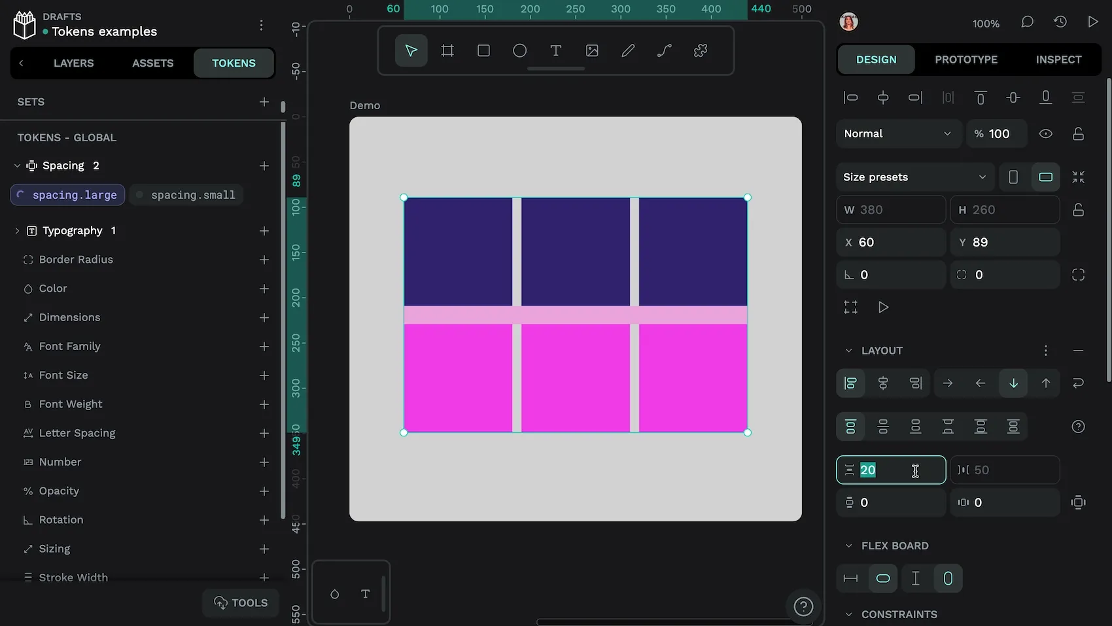Open the Plugins tool in the toolbar

coord(700,50)
